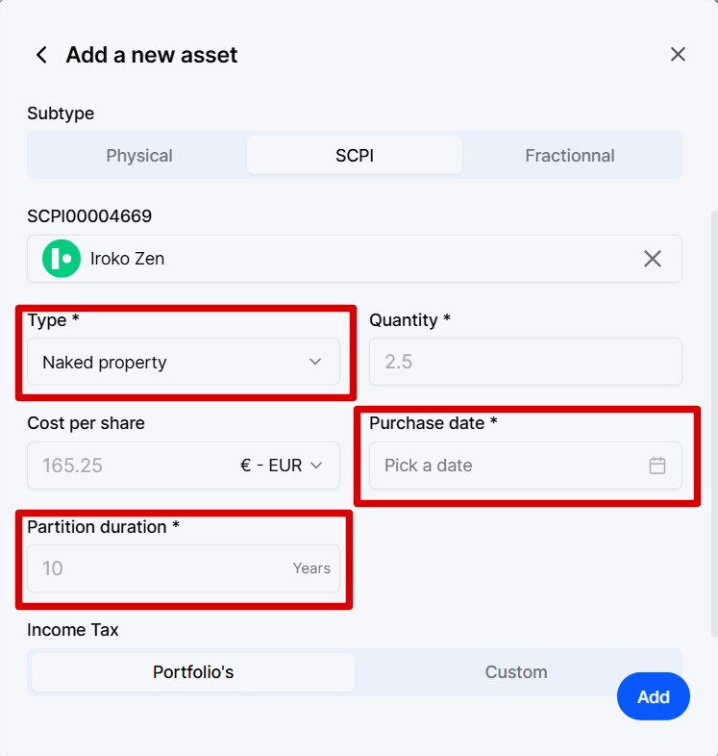
Task: Clear the Iroko Zen selection
Action: [x=653, y=259]
